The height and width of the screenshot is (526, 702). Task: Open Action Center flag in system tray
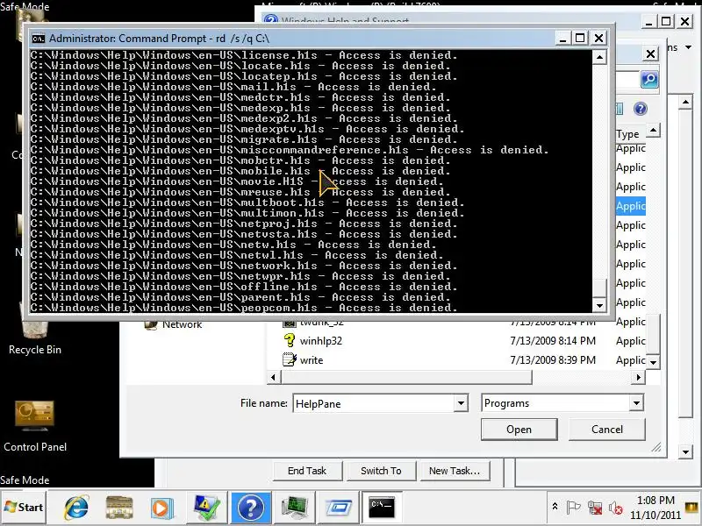click(573, 508)
